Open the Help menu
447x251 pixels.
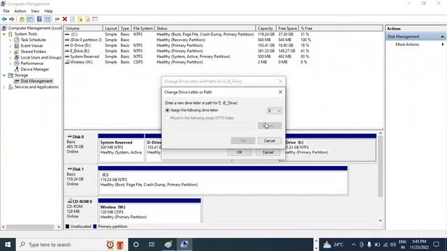pyautogui.click(x=48, y=11)
